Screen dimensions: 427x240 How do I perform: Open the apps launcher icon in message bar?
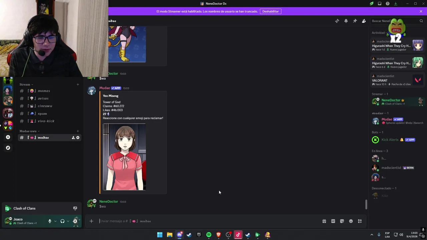pyautogui.click(x=360, y=221)
